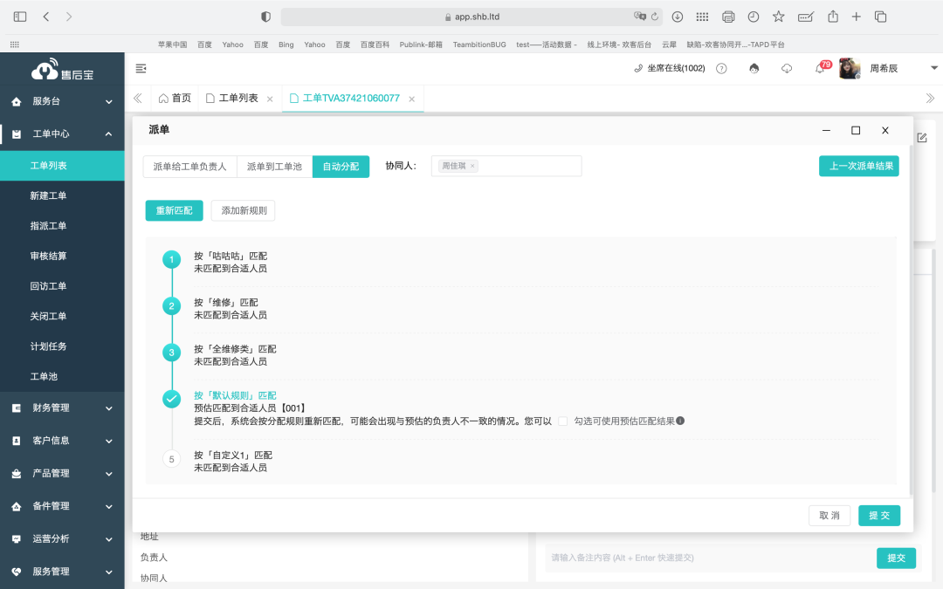The height and width of the screenshot is (589, 943).
Task: Switch to 派单到工单池 mode
Action: point(274,167)
